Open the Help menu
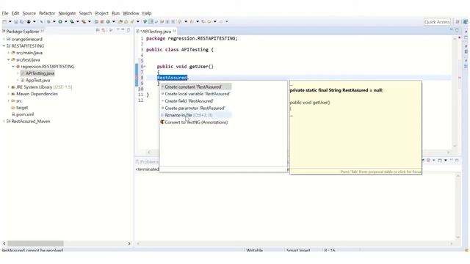This screenshot has height=264, width=470. (147, 13)
